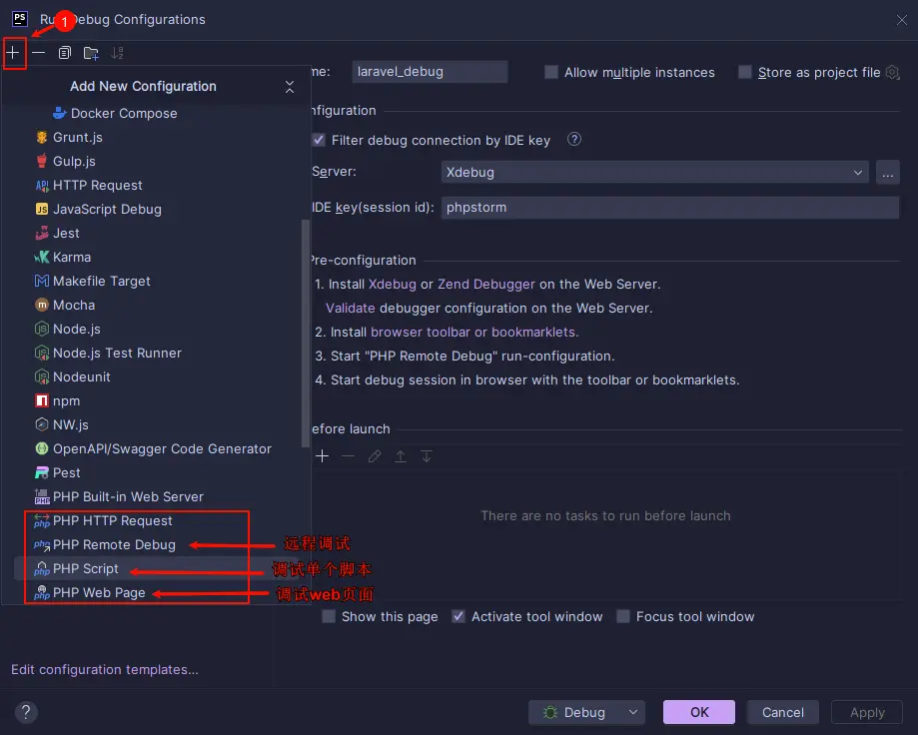
Task: Open help for Filter debug connection
Action: (x=574, y=139)
